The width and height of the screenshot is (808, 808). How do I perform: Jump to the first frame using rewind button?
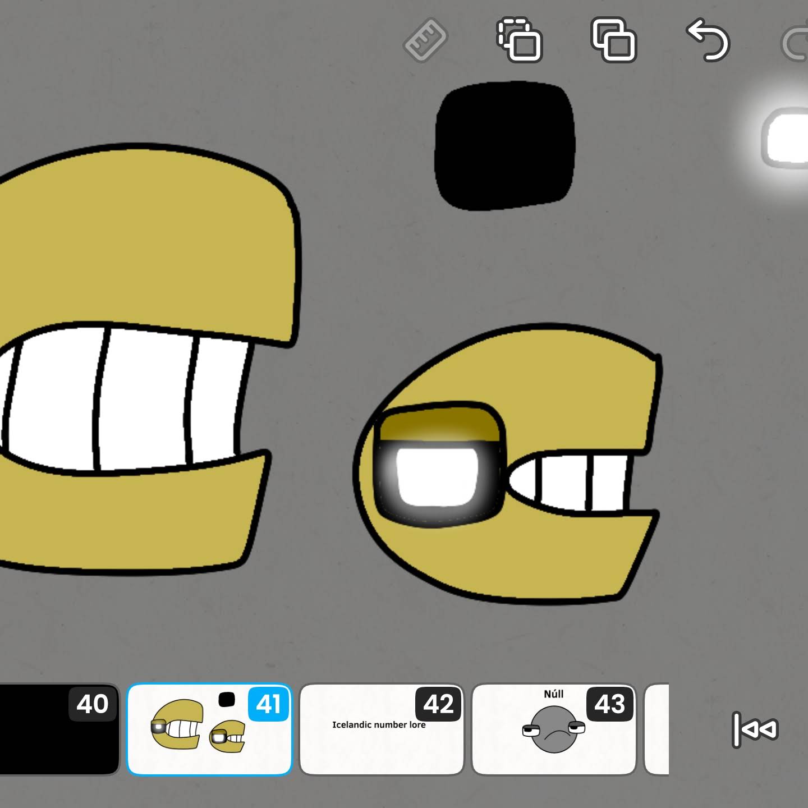(x=755, y=729)
